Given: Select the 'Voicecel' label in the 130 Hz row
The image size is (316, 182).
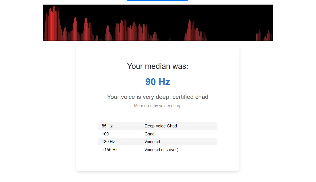Looking at the screenshot, I should tap(152, 142).
